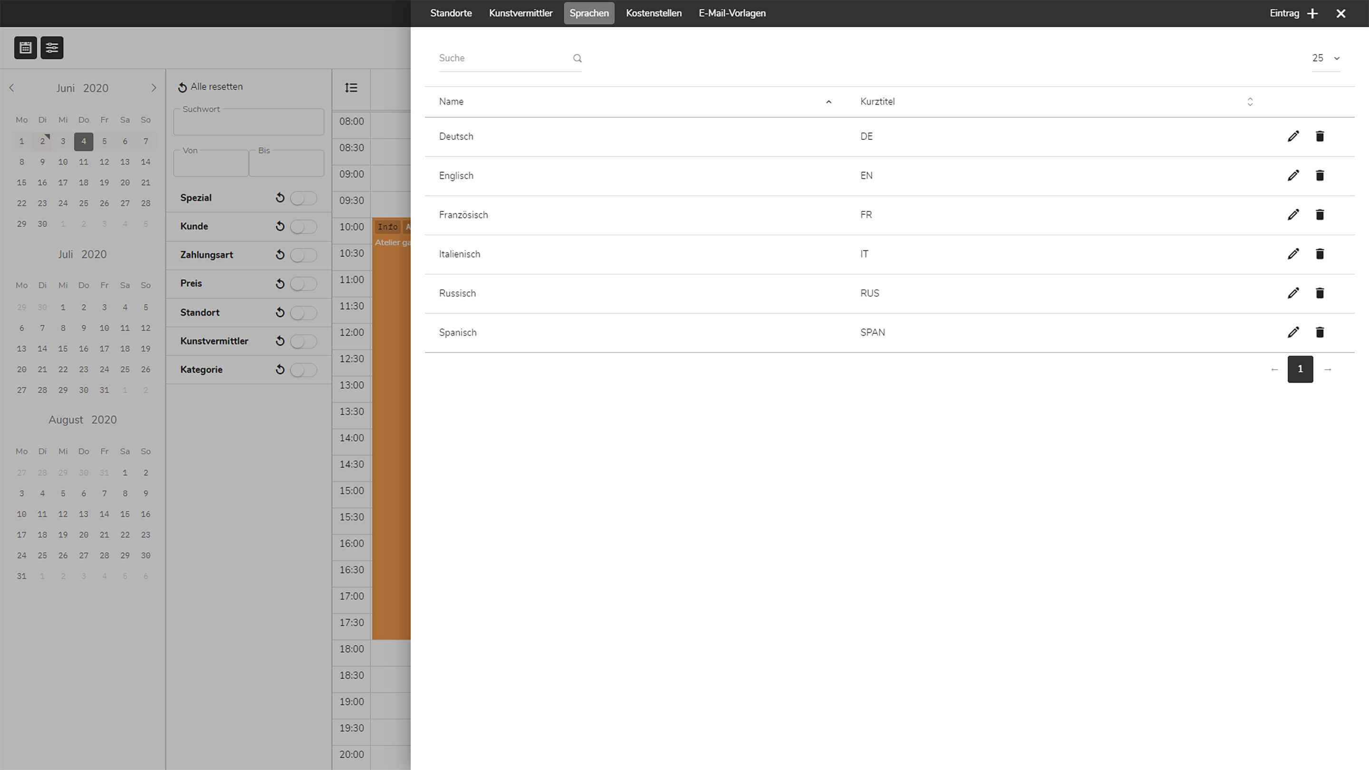Open the calendar view icon button
Screen dimensions: 1369x770
(26, 48)
